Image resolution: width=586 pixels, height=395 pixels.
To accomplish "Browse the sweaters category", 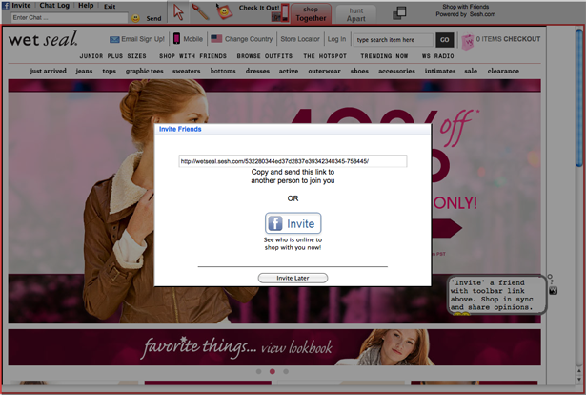I will (x=187, y=71).
